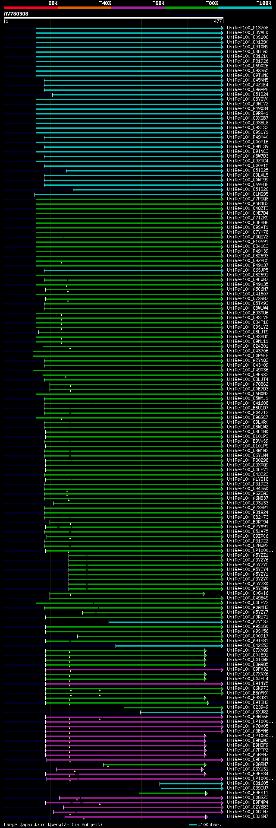
Task: Click the cyan ~100% identity legend segment
Action: point(245,8)
